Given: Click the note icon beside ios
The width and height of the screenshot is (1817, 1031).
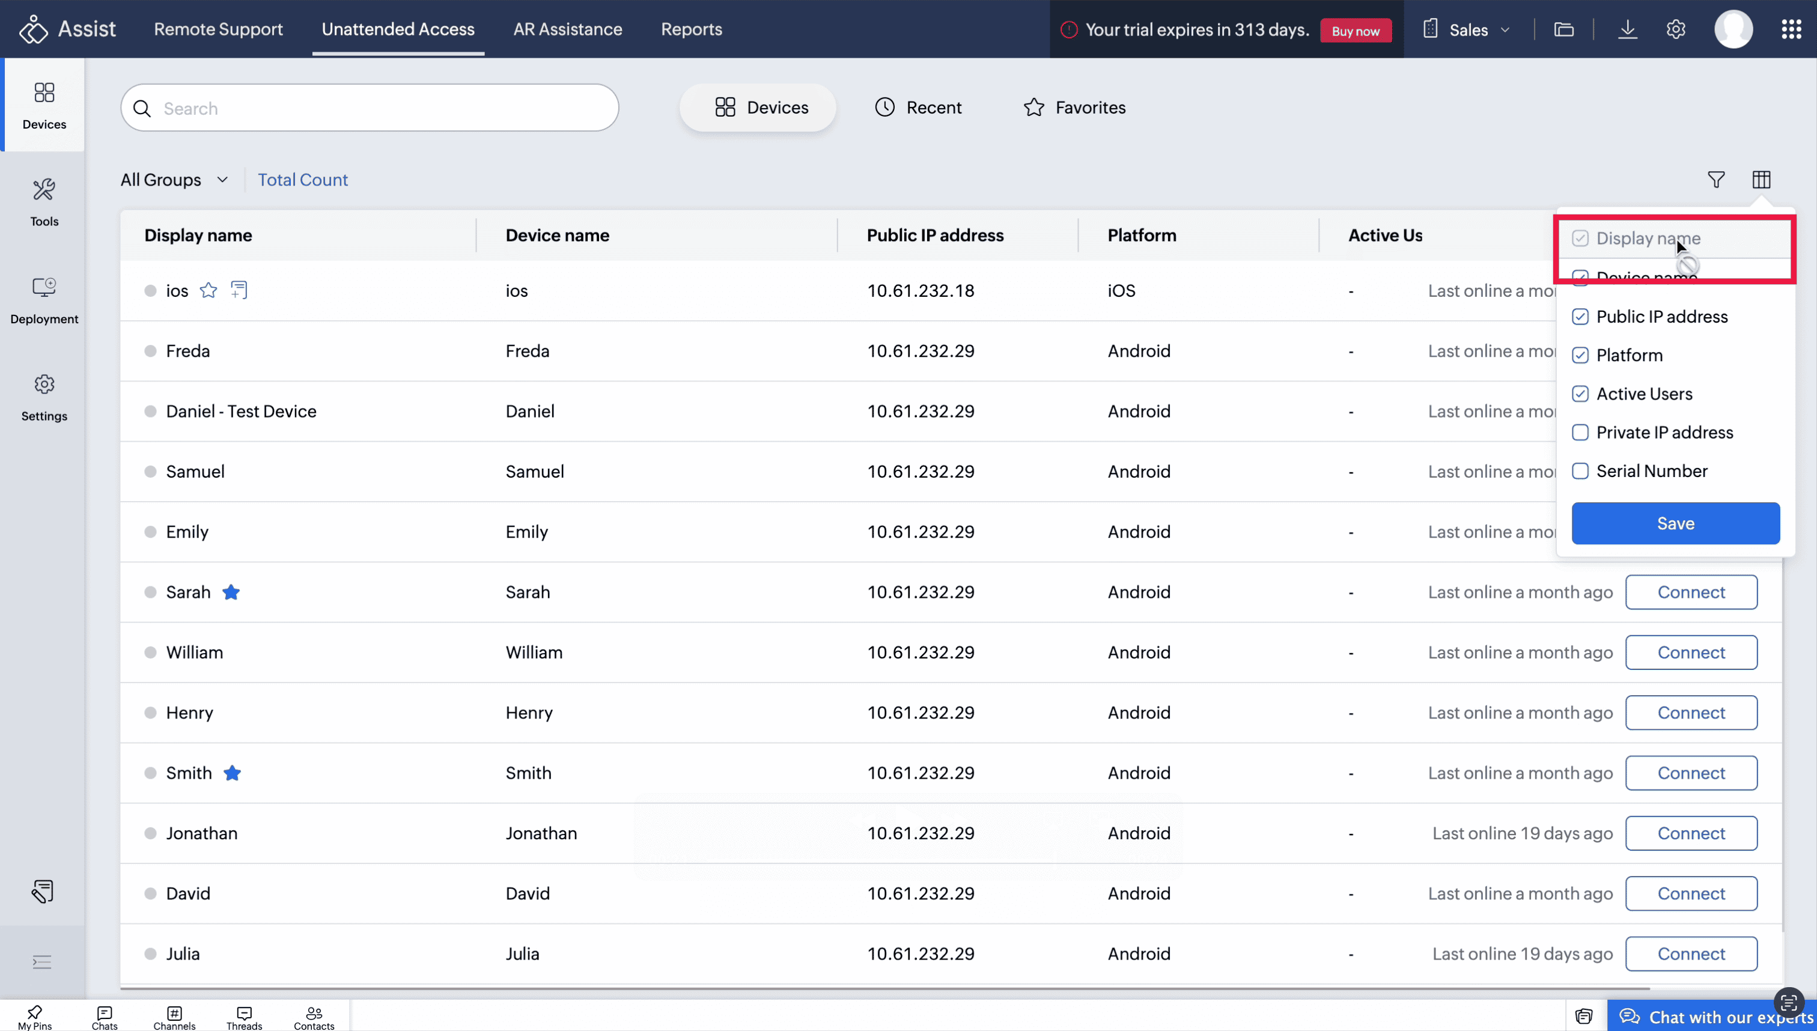Looking at the screenshot, I should pyautogui.click(x=239, y=290).
